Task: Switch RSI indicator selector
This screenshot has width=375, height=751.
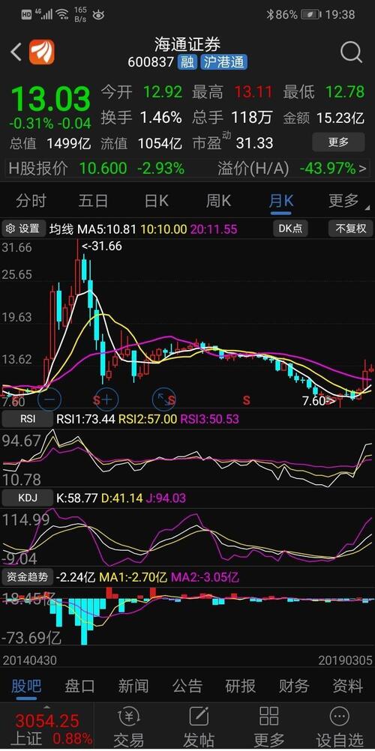Action: tap(27, 420)
